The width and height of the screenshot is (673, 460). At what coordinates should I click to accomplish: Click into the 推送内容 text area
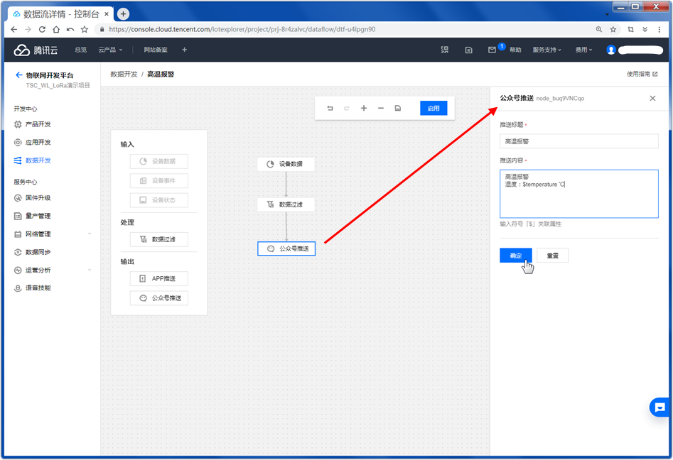click(578, 194)
